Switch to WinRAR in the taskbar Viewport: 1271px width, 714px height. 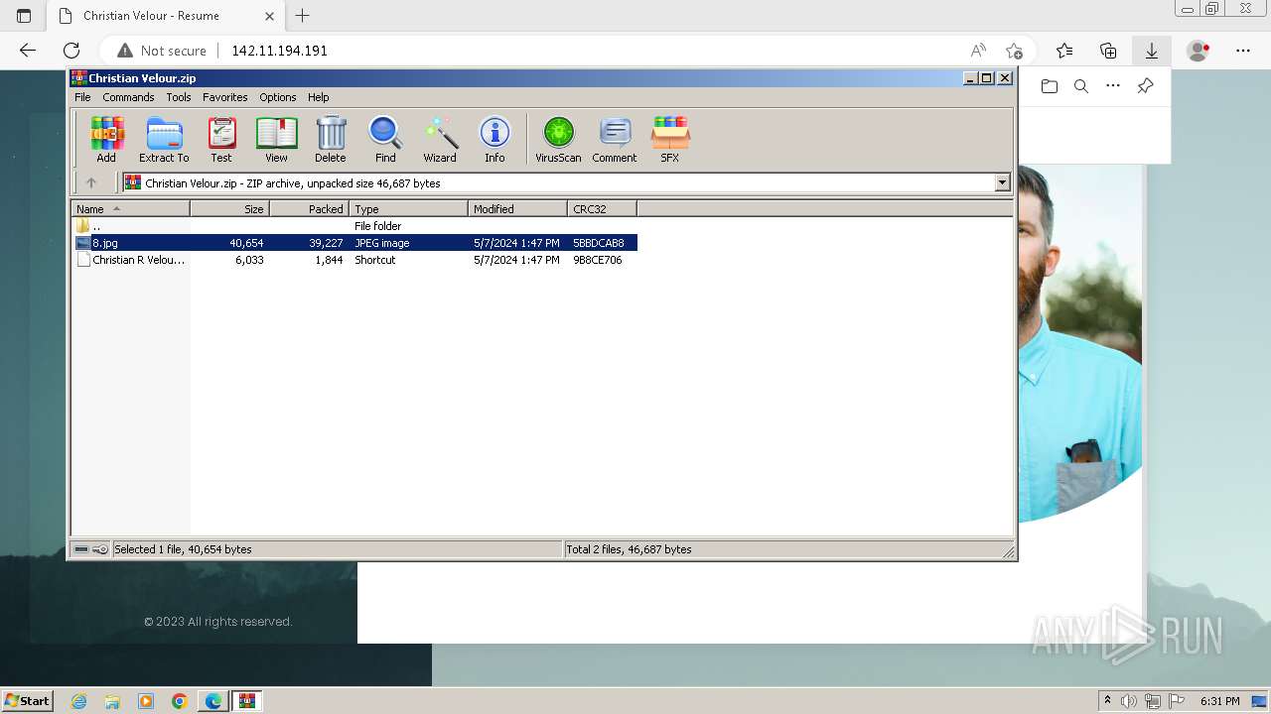click(247, 701)
